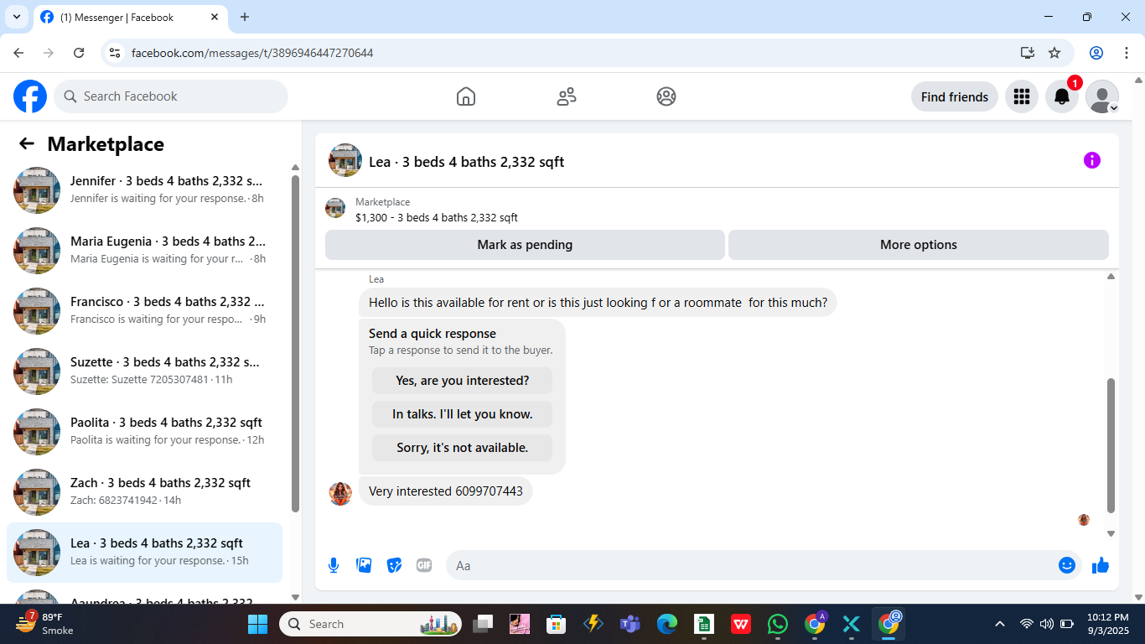Select the Paolita conversation

144,431
